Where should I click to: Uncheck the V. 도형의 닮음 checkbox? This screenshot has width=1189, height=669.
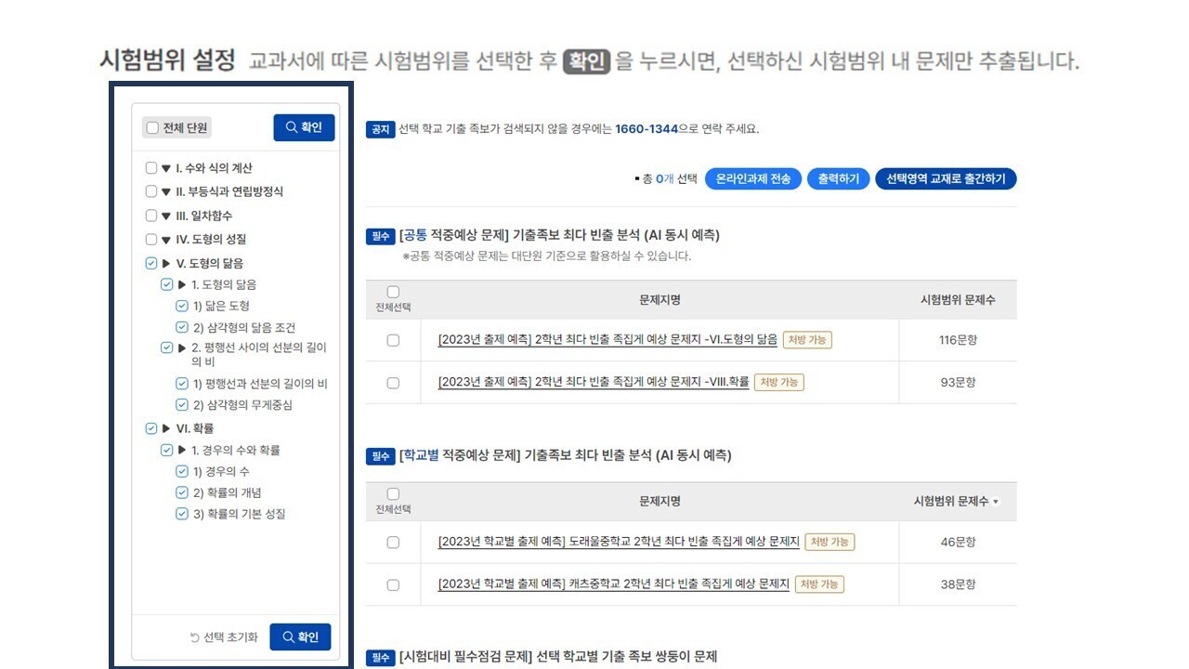[x=151, y=263]
